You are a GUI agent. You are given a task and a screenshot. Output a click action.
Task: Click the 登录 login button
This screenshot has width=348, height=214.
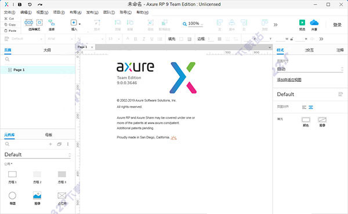click(337, 24)
